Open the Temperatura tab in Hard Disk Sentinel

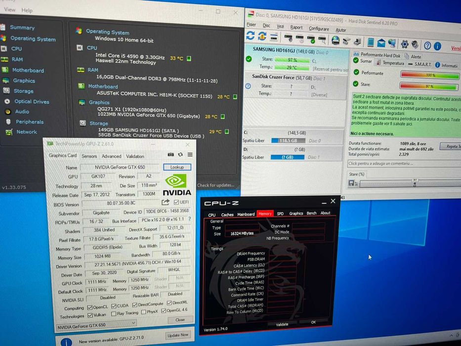point(390,63)
